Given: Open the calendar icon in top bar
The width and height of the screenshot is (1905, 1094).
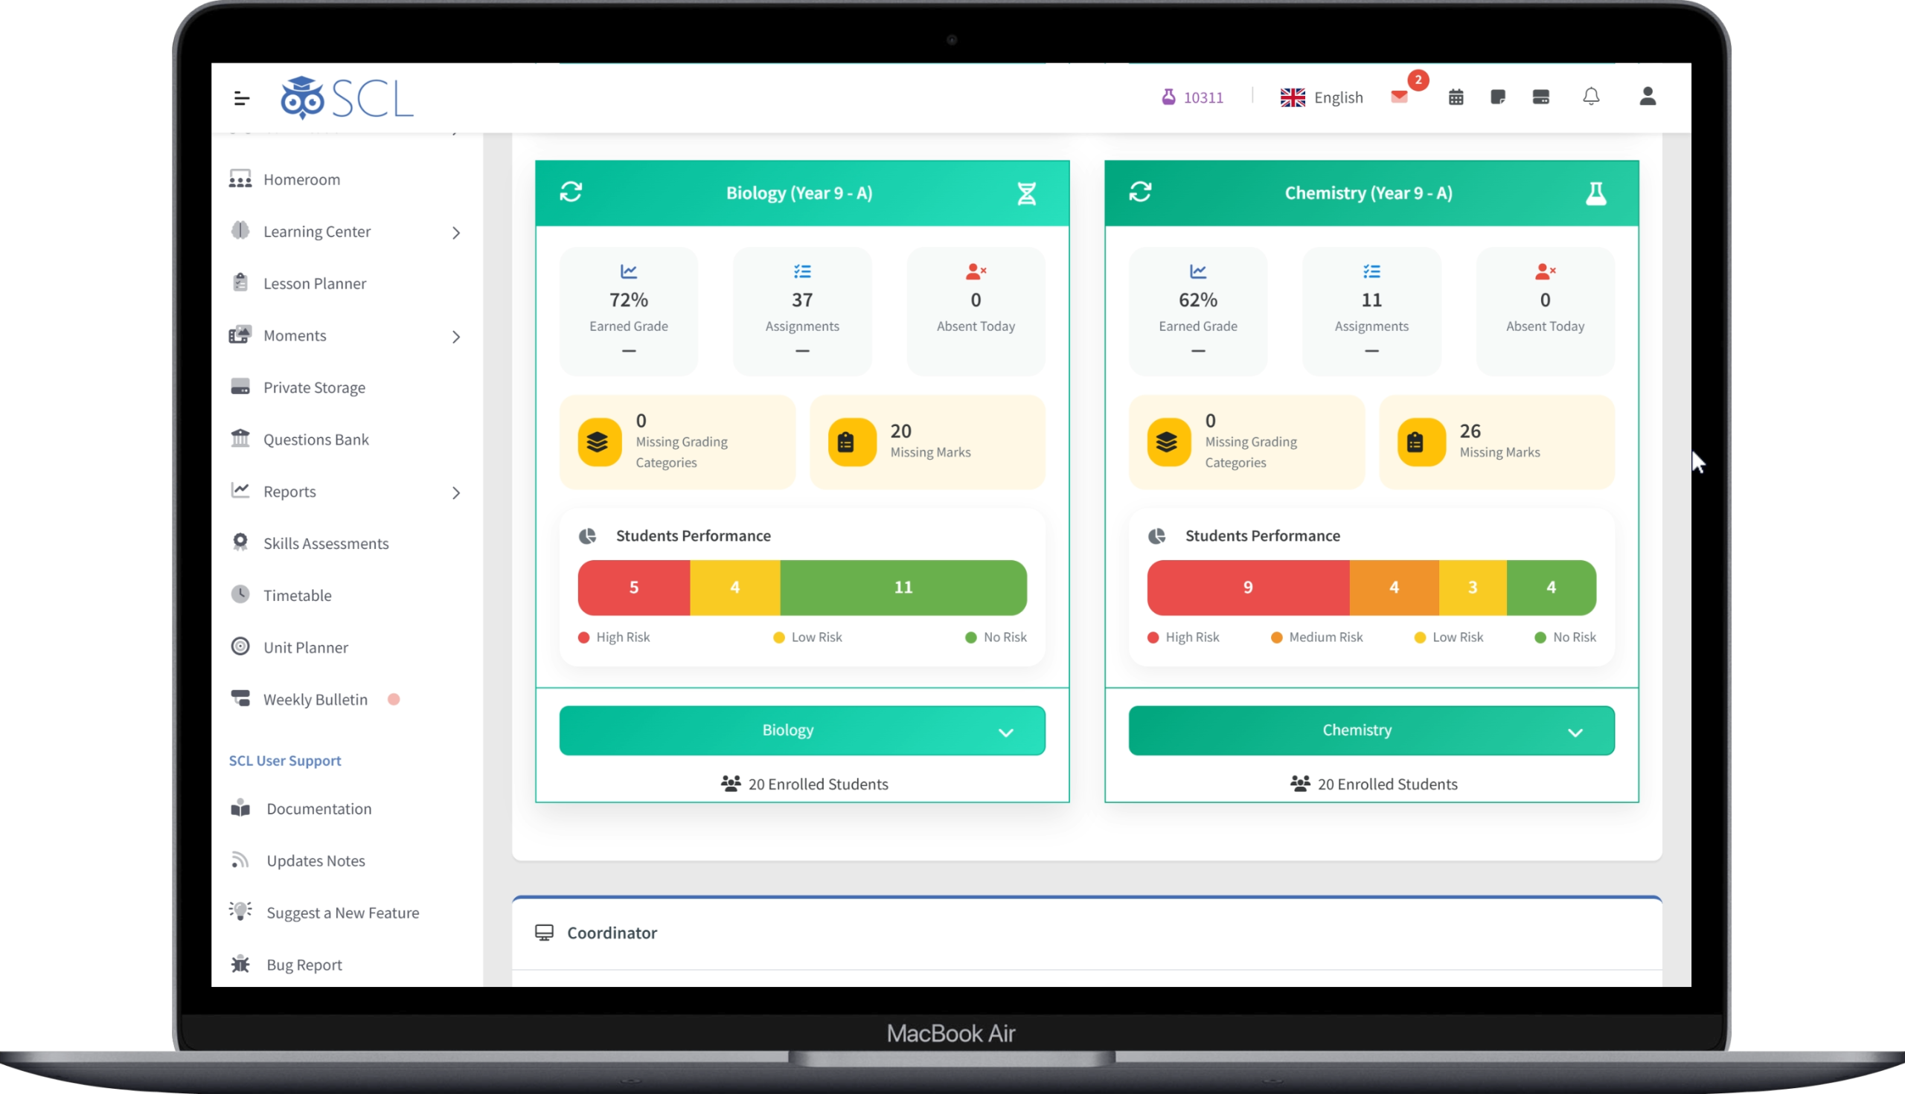Looking at the screenshot, I should click(x=1456, y=97).
